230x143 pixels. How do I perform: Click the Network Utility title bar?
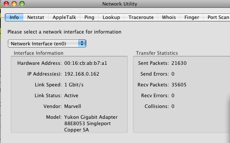[120, 4]
